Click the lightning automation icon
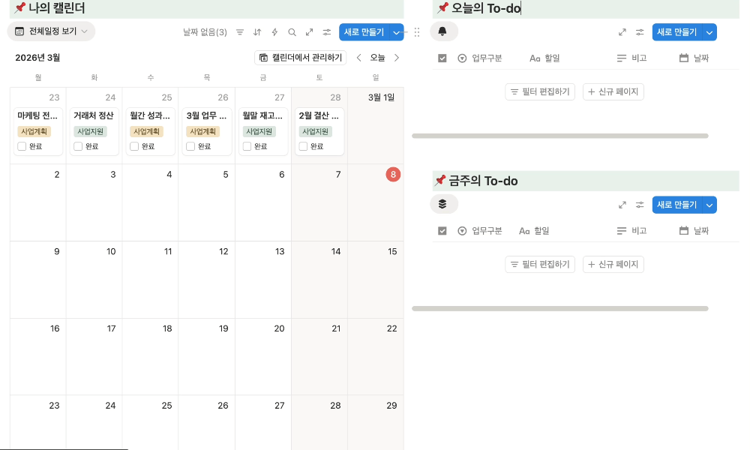Screen dimensions: 750x450 274,32
